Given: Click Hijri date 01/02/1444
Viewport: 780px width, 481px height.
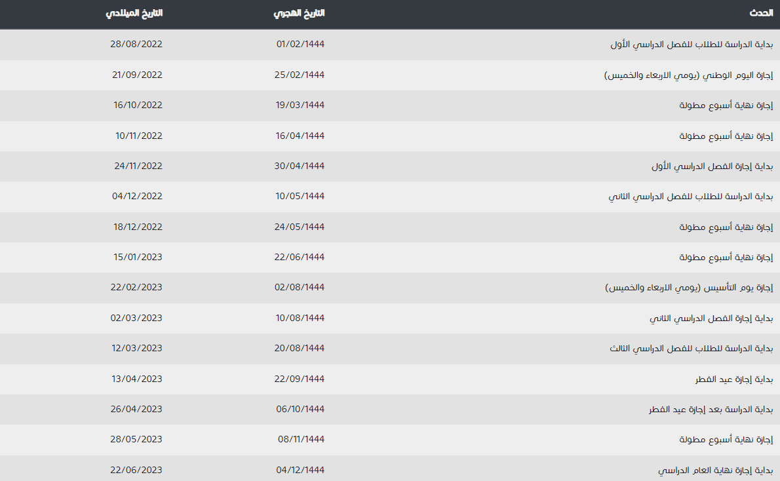Looking at the screenshot, I should coord(300,45).
